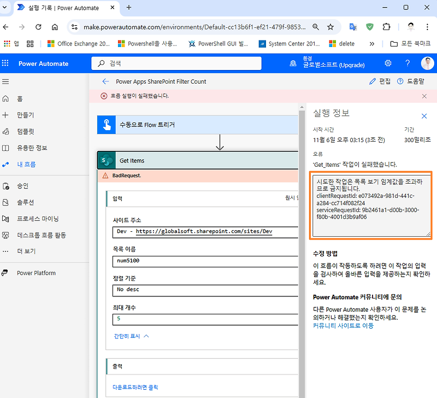Click the SharePoint icon on Get Items step
The height and width of the screenshot is (398, 437).
point(106,160)
